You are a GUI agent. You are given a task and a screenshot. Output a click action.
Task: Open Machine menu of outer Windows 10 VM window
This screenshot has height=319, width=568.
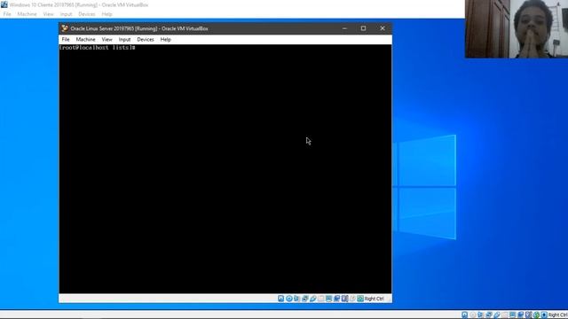tap(27, 14)
